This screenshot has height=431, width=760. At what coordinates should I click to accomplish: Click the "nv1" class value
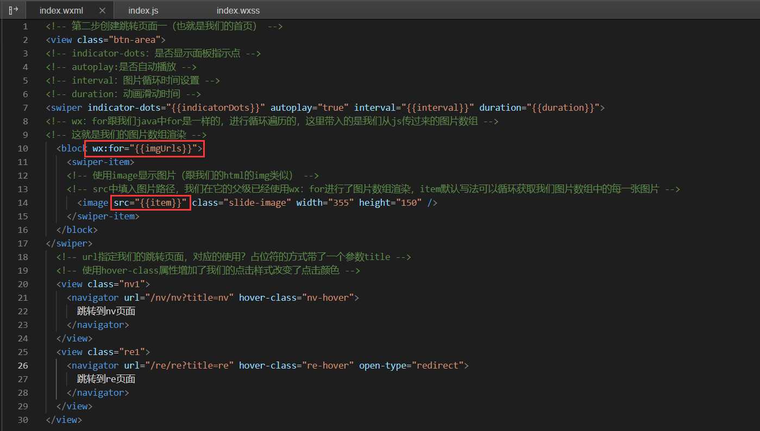[x=131, y=284]
